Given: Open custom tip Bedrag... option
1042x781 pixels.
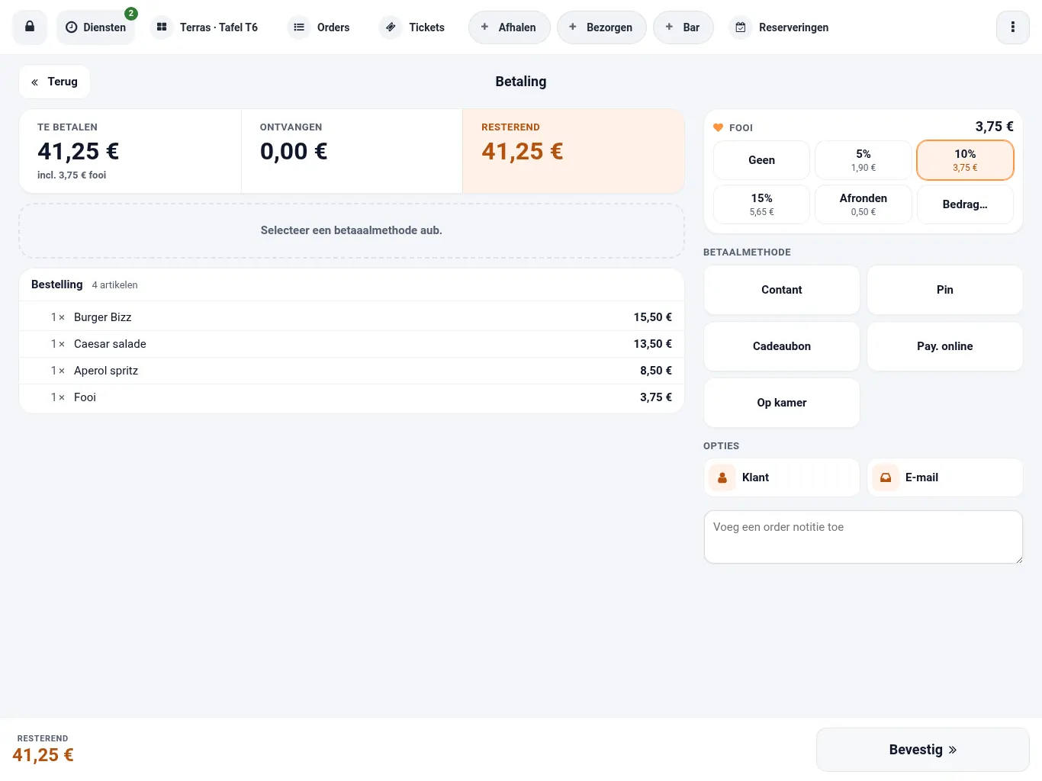Looking at the screenshot, I should (x=965, y=204).
